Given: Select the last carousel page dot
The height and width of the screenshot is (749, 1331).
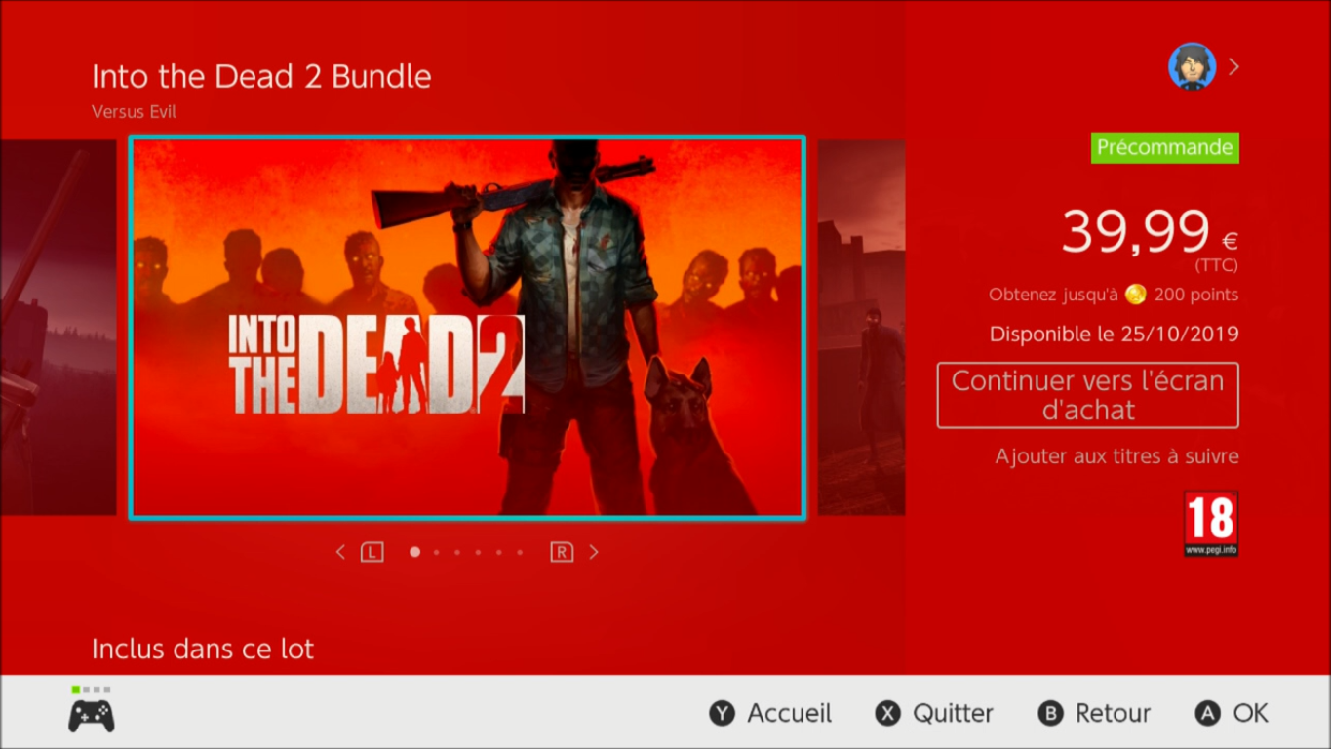Looking at the screenshot, I should pos(520,552).
